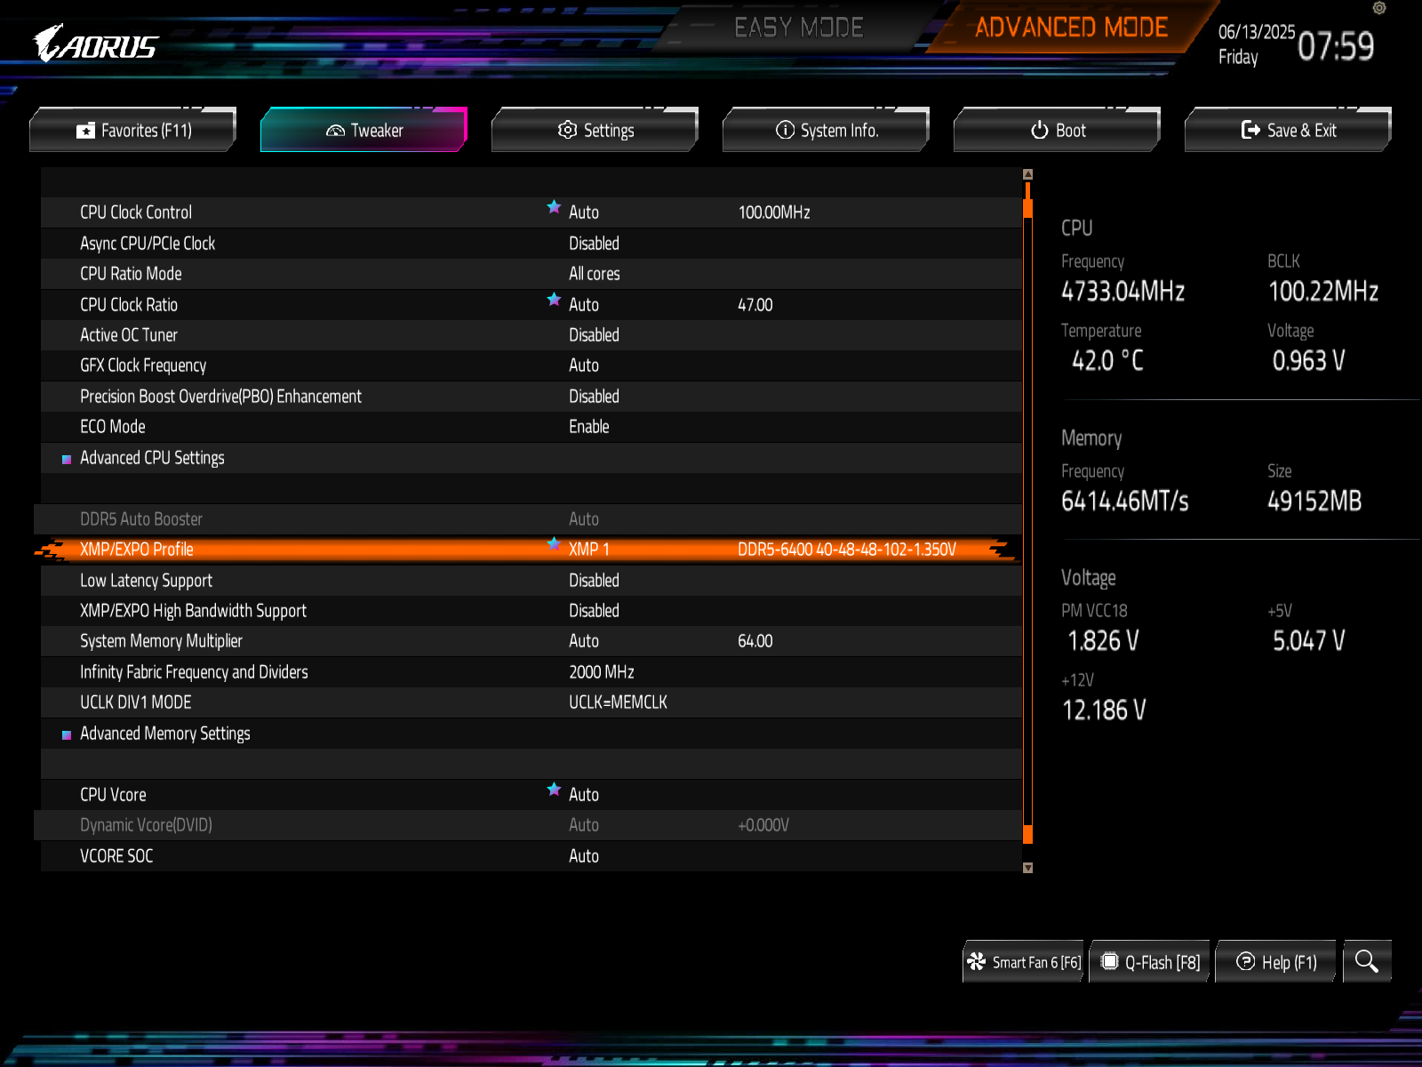Click the CPU temperature 42.0 °C reading
The width and height of the screenshot is (1422, 1067).
(1107, 361)
